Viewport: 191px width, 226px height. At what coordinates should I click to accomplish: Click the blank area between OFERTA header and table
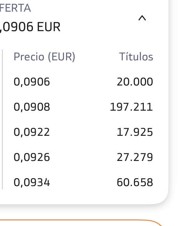(83, 41)
